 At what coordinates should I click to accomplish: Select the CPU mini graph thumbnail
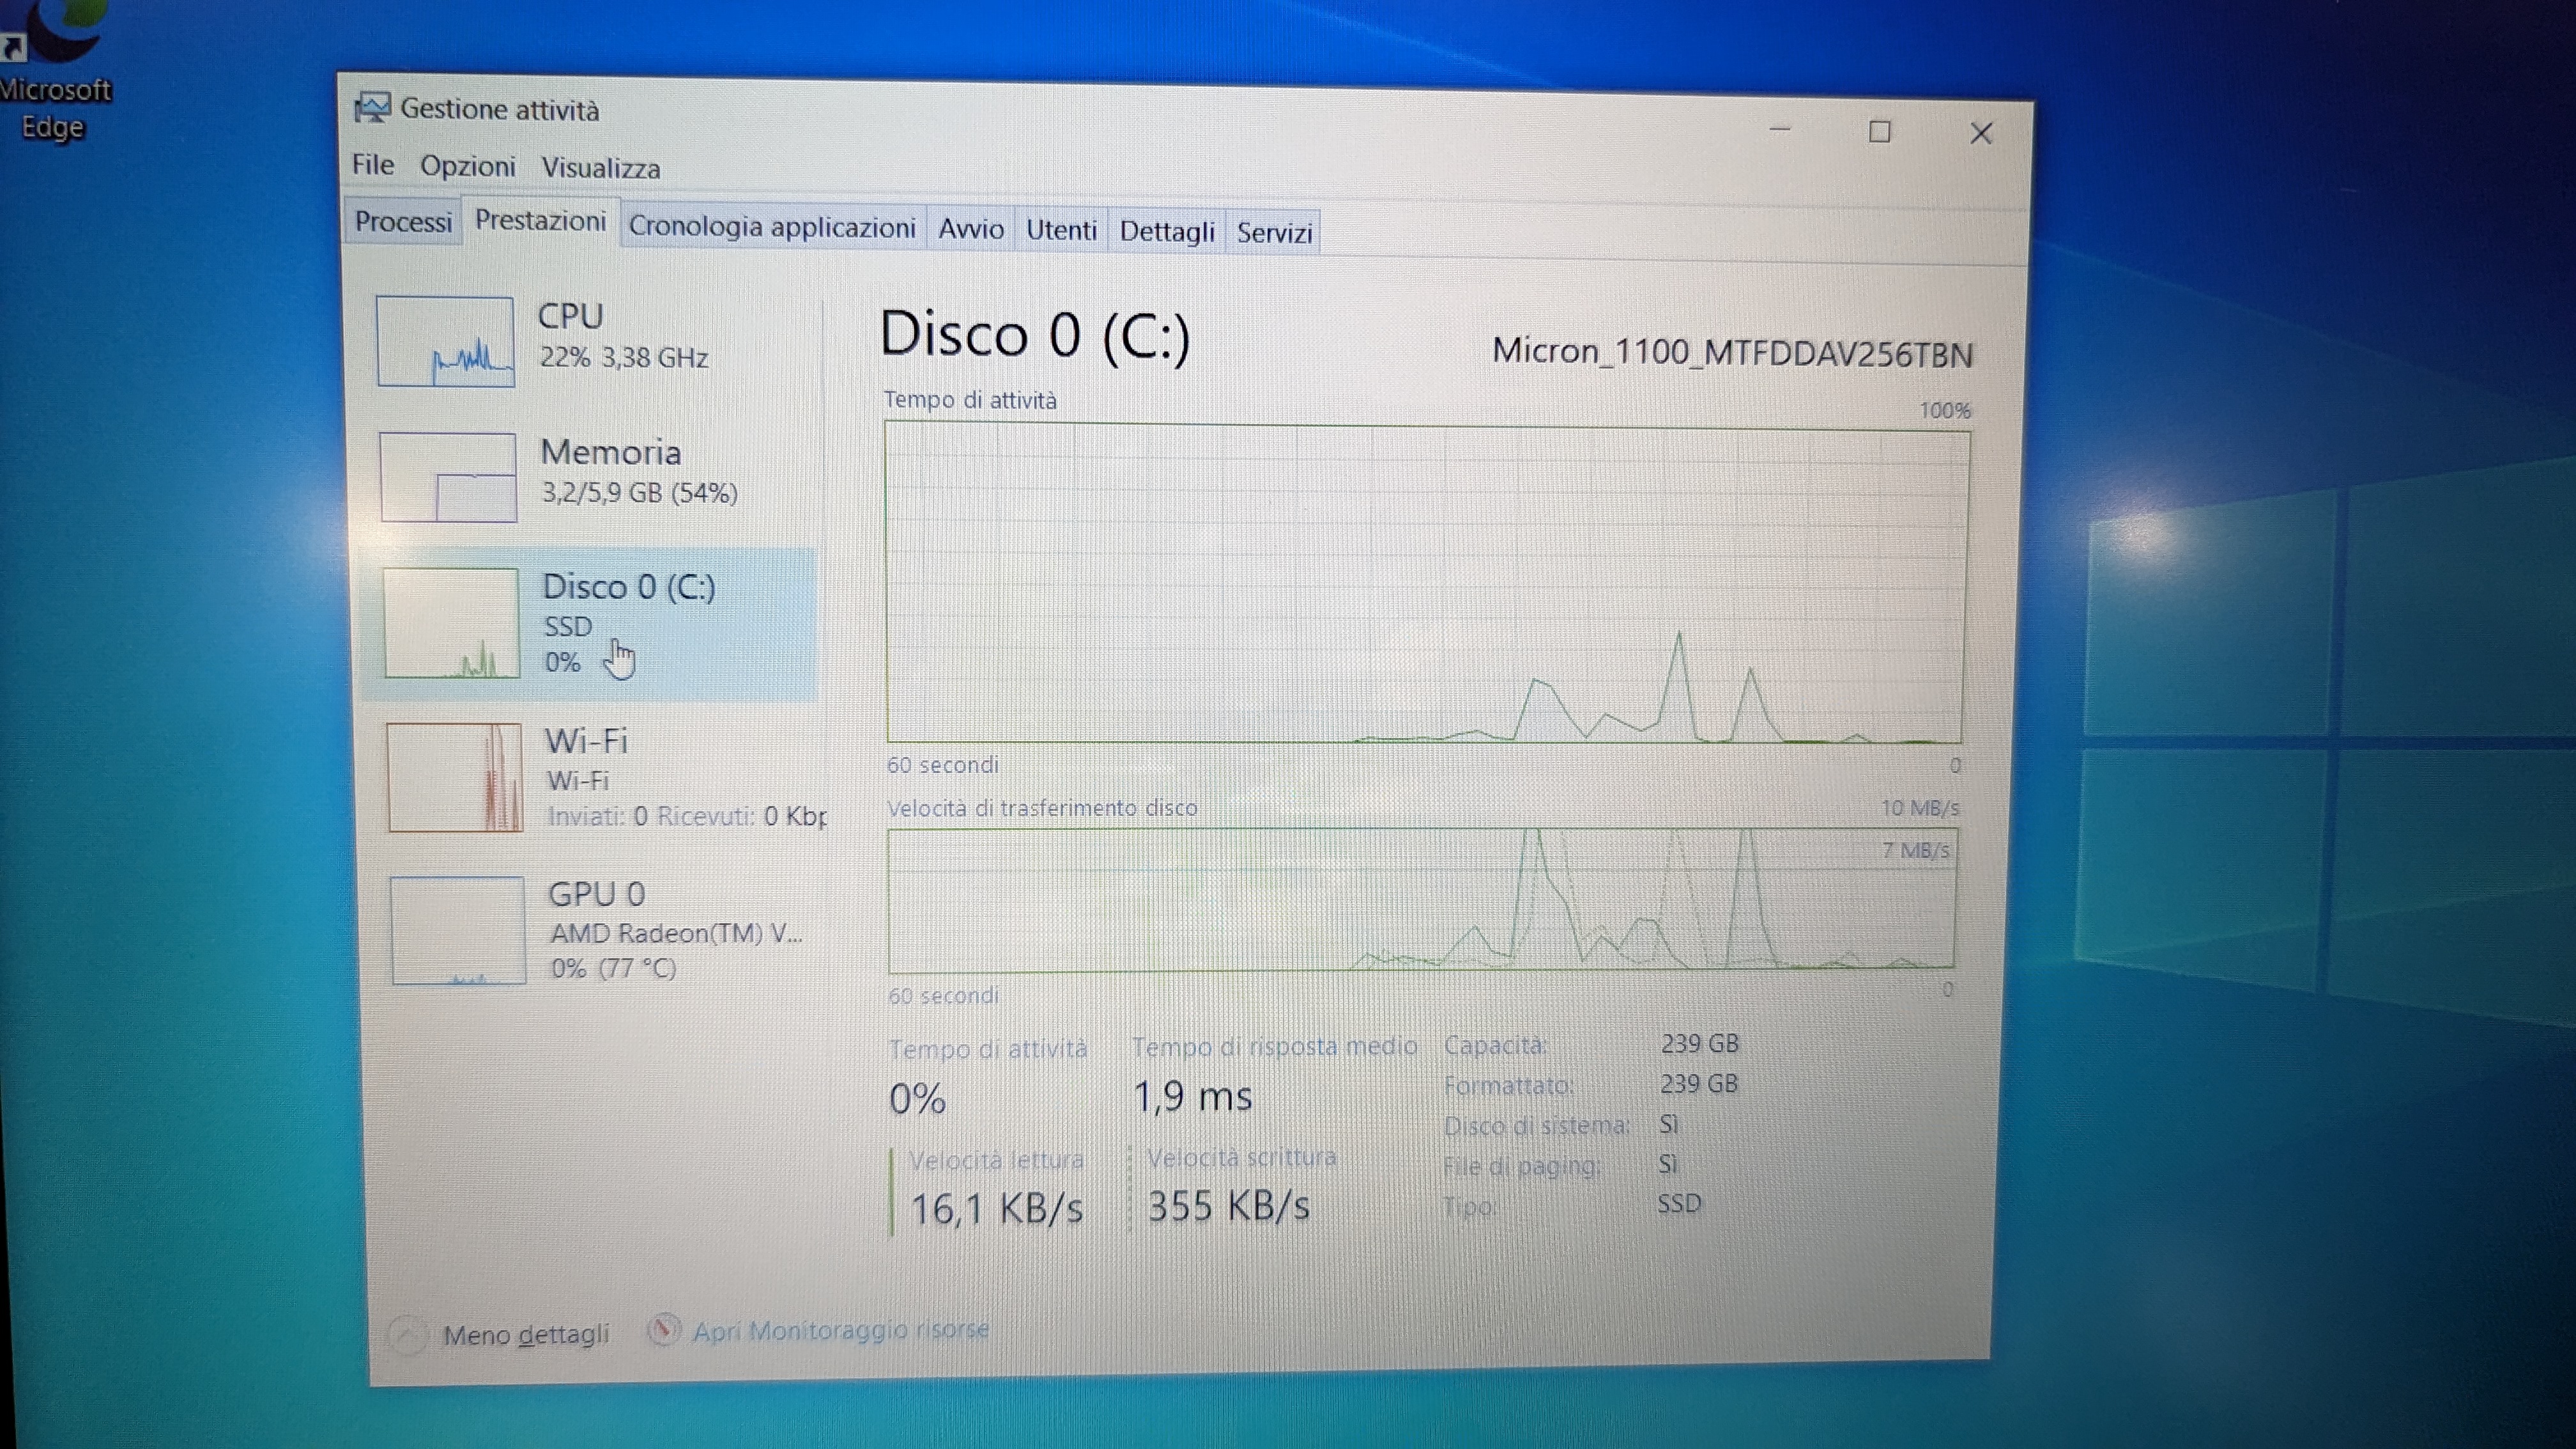click(x=445, y=341)
